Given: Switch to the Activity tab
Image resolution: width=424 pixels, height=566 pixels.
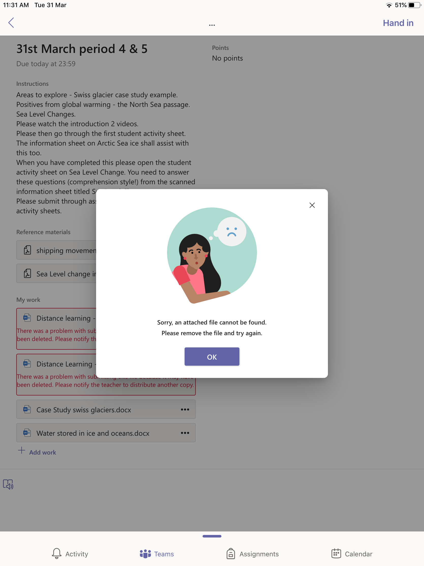Looking at the screenshot, I should tap(70, 554).
